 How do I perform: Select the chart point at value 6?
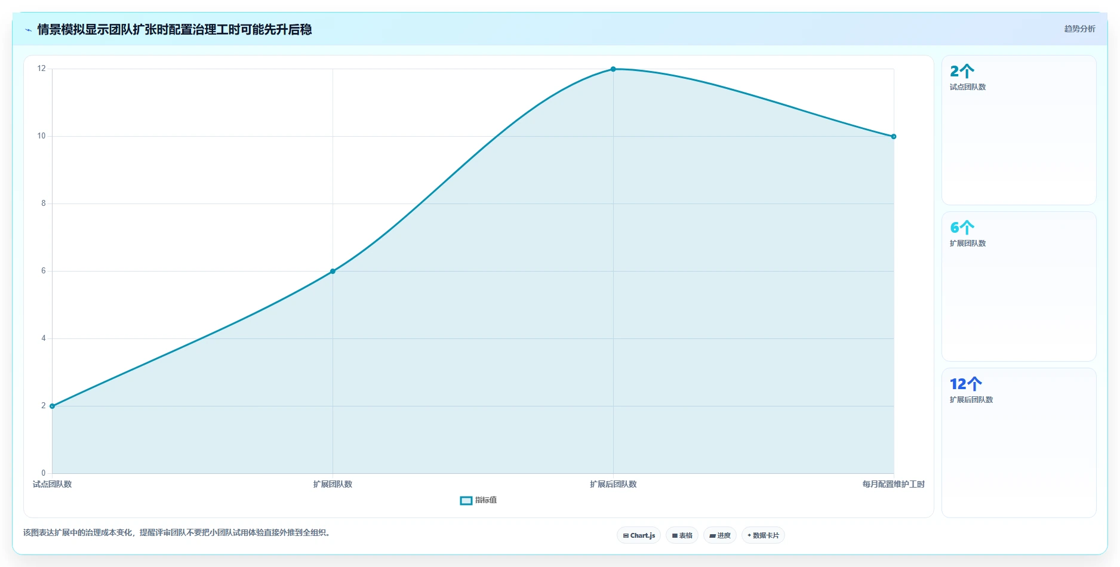tap(333, 272)
